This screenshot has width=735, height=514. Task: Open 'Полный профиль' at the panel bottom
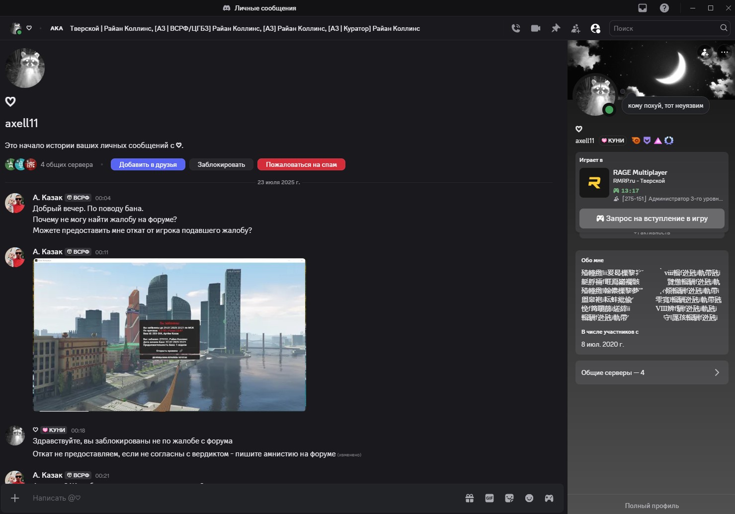pyautogui.click(x=652, y=506)
